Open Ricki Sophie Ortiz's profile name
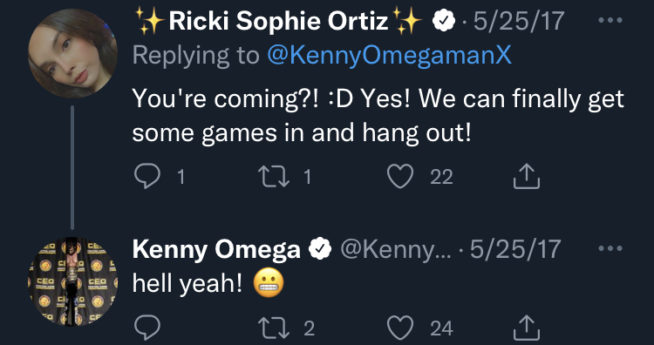Viewport: 654px width, 345px height. tap(279, 21)
